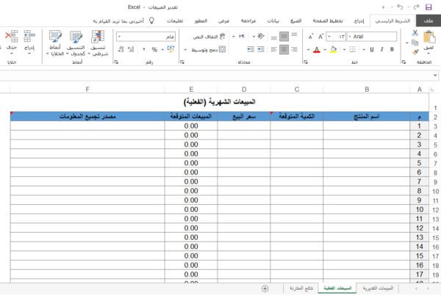Open the Comparison Results sheet tab

pos(301,288)
